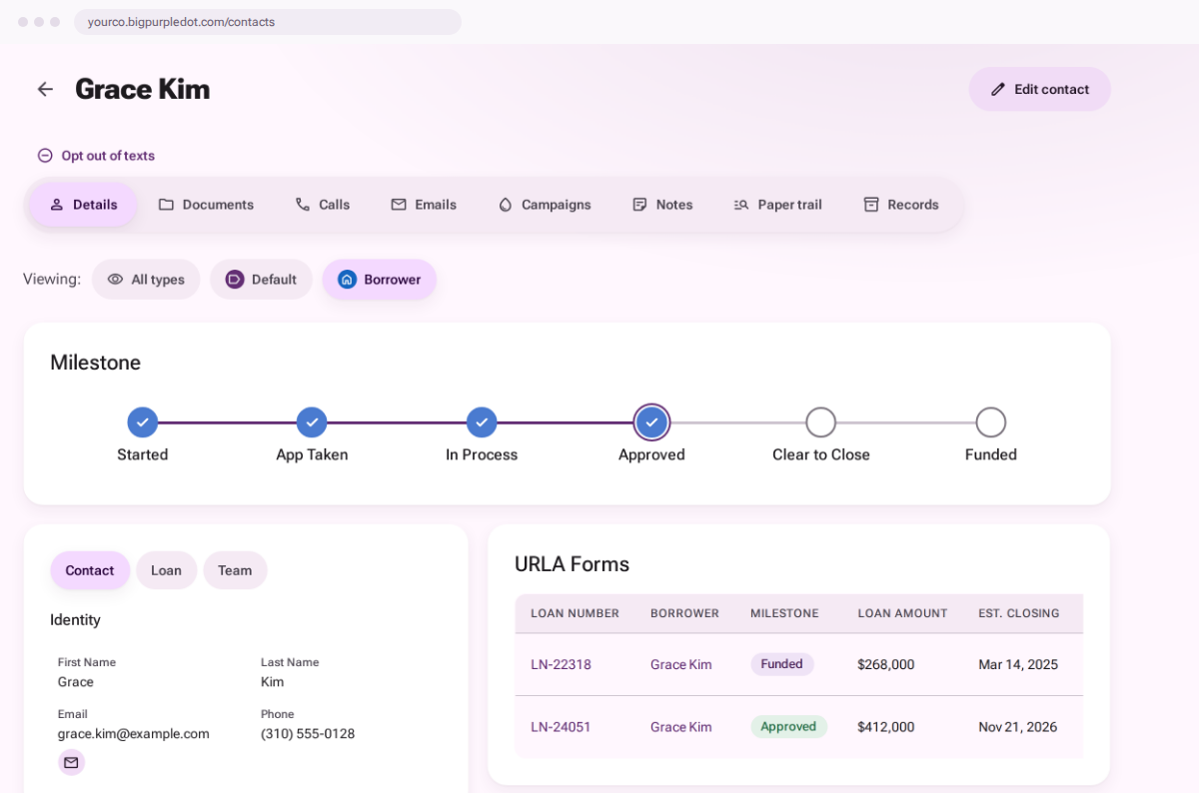Select the Records tab
The image size is (1199, 793).
pos(901,205)
